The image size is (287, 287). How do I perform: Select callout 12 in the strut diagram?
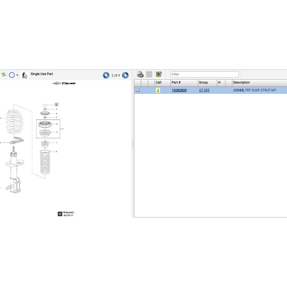56,124
